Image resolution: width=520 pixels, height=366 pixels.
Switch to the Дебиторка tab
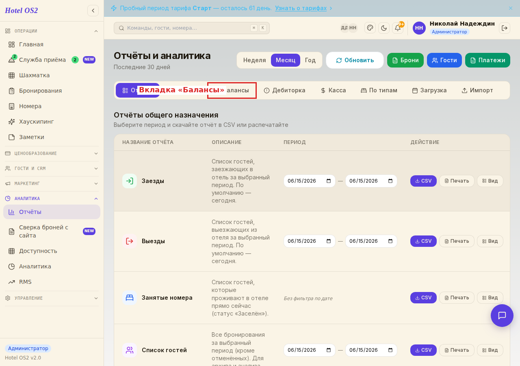click(x=284, y=90)
